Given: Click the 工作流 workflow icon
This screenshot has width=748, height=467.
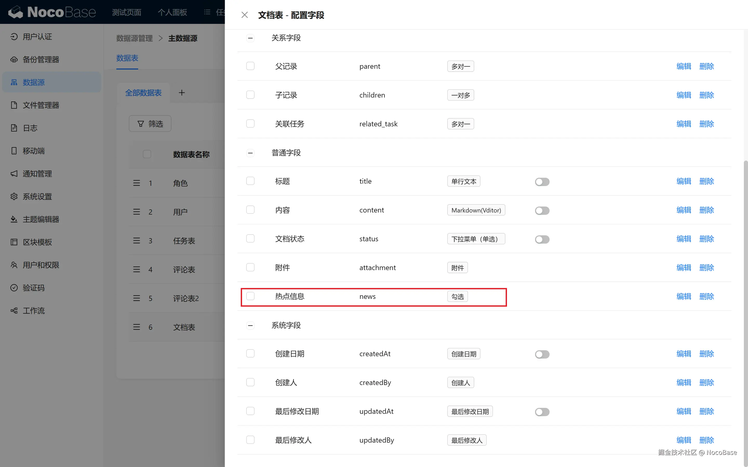Looking at the screenshot, I should point(14,311).
